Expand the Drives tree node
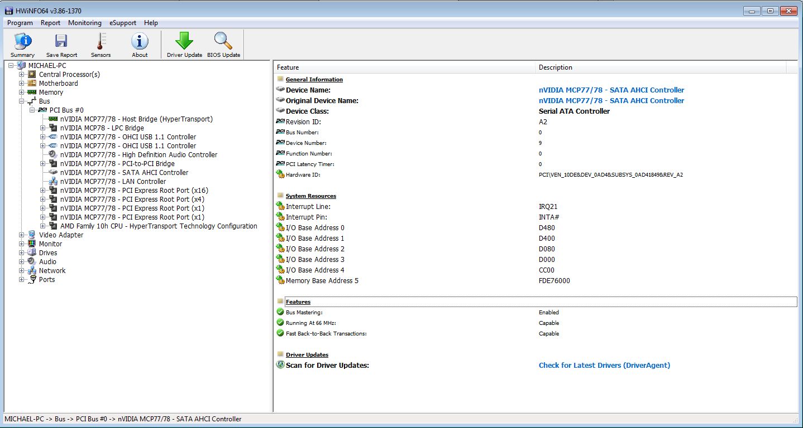This screenshot has width=803, height=428. pyautogui.click(x=22, y=253)
